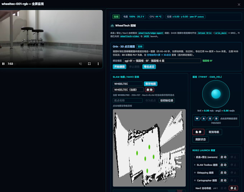The image size is (244, 192).
Task: Click the red 删除 delete map button
Action: (x=149, y=90)
